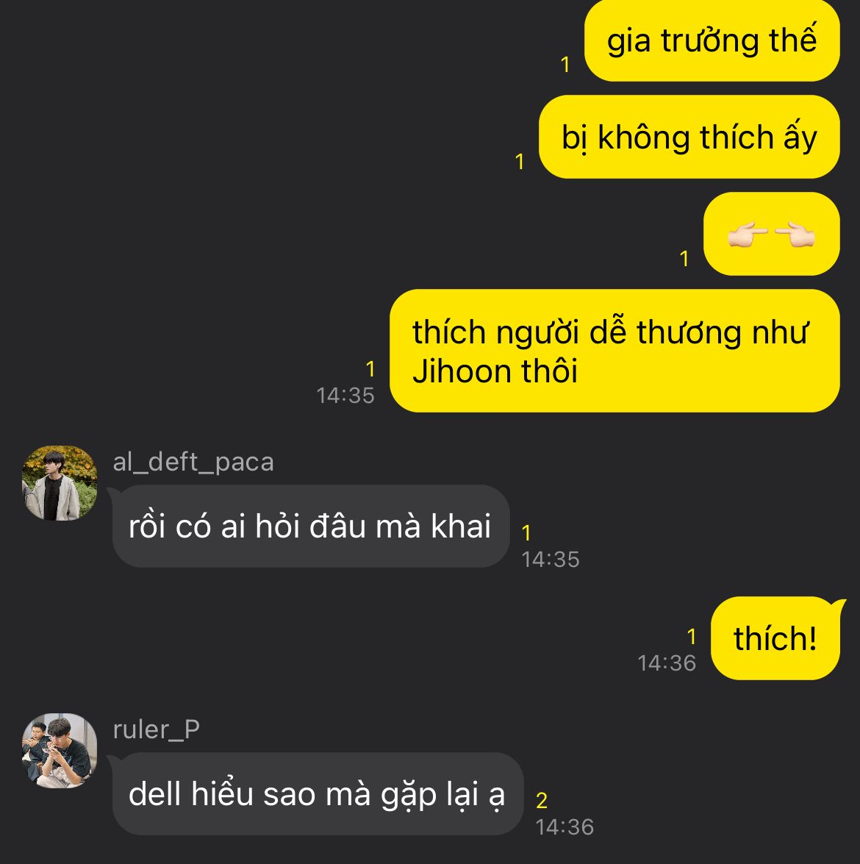Tap the 14:35 timestamp beside al_deft_paca's message
The width and height of the screenshot is (860, 864).
tap(551, 560)
